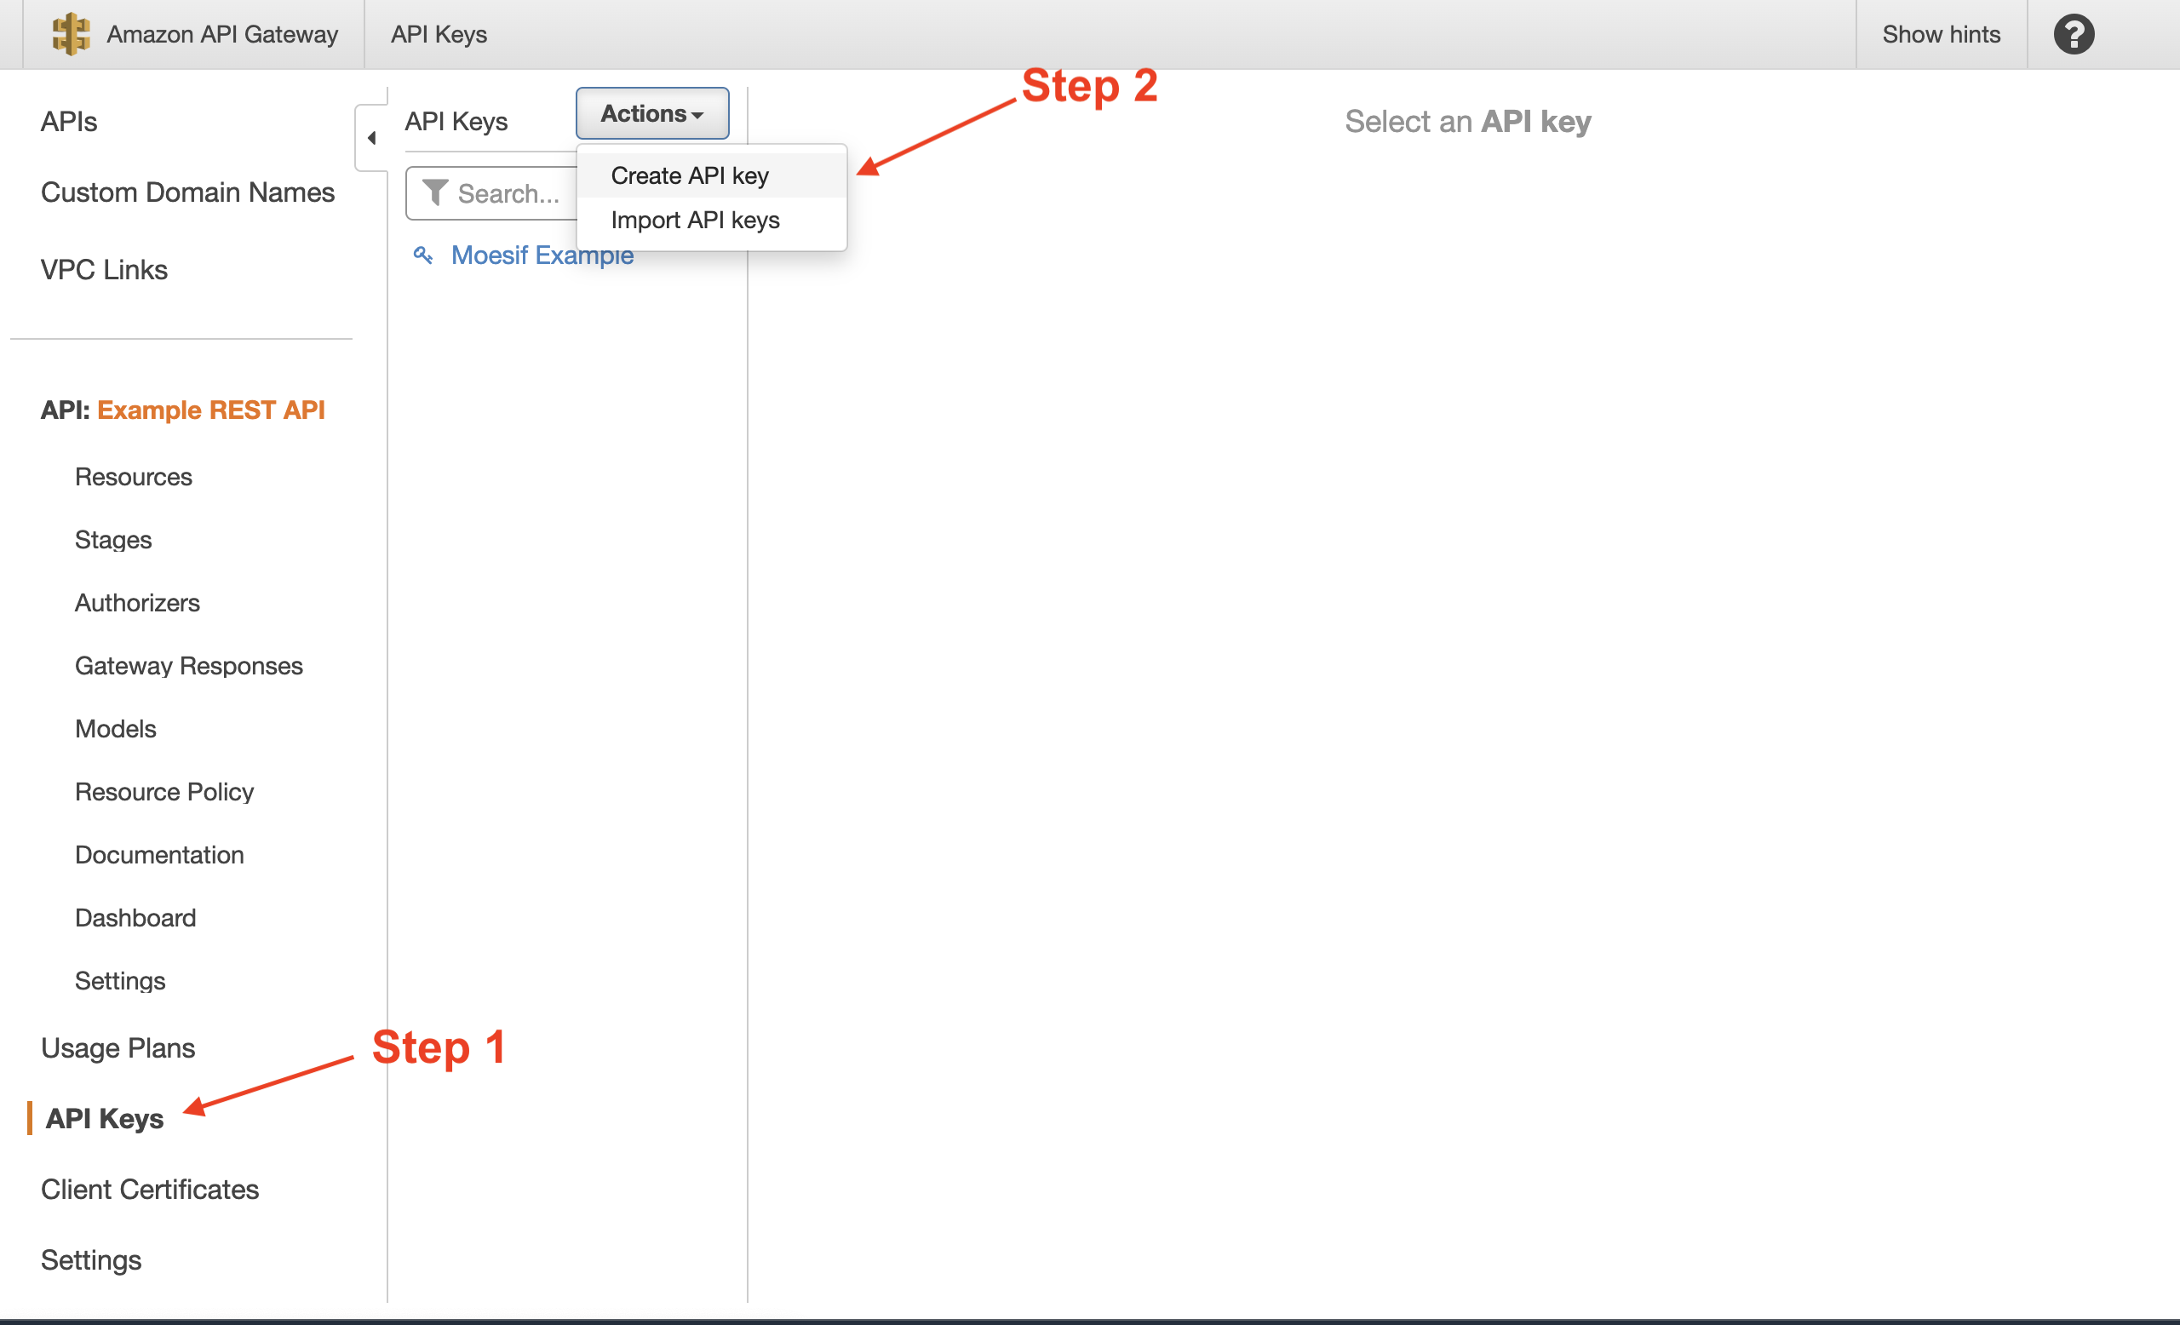Open Custom Domain Names
Screen dimensions: 2180x1325
coord(186,192)
